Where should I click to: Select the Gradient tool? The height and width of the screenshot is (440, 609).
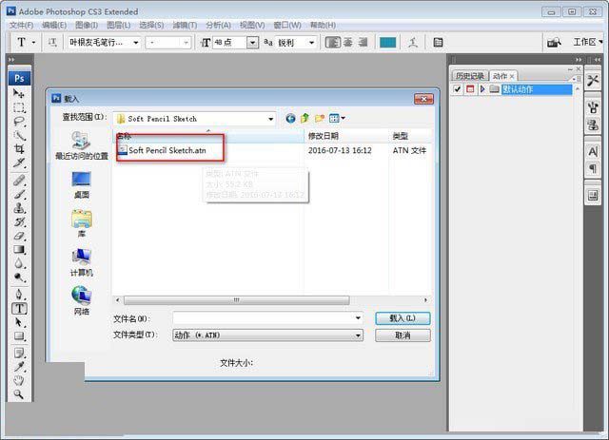coord(19,250)
